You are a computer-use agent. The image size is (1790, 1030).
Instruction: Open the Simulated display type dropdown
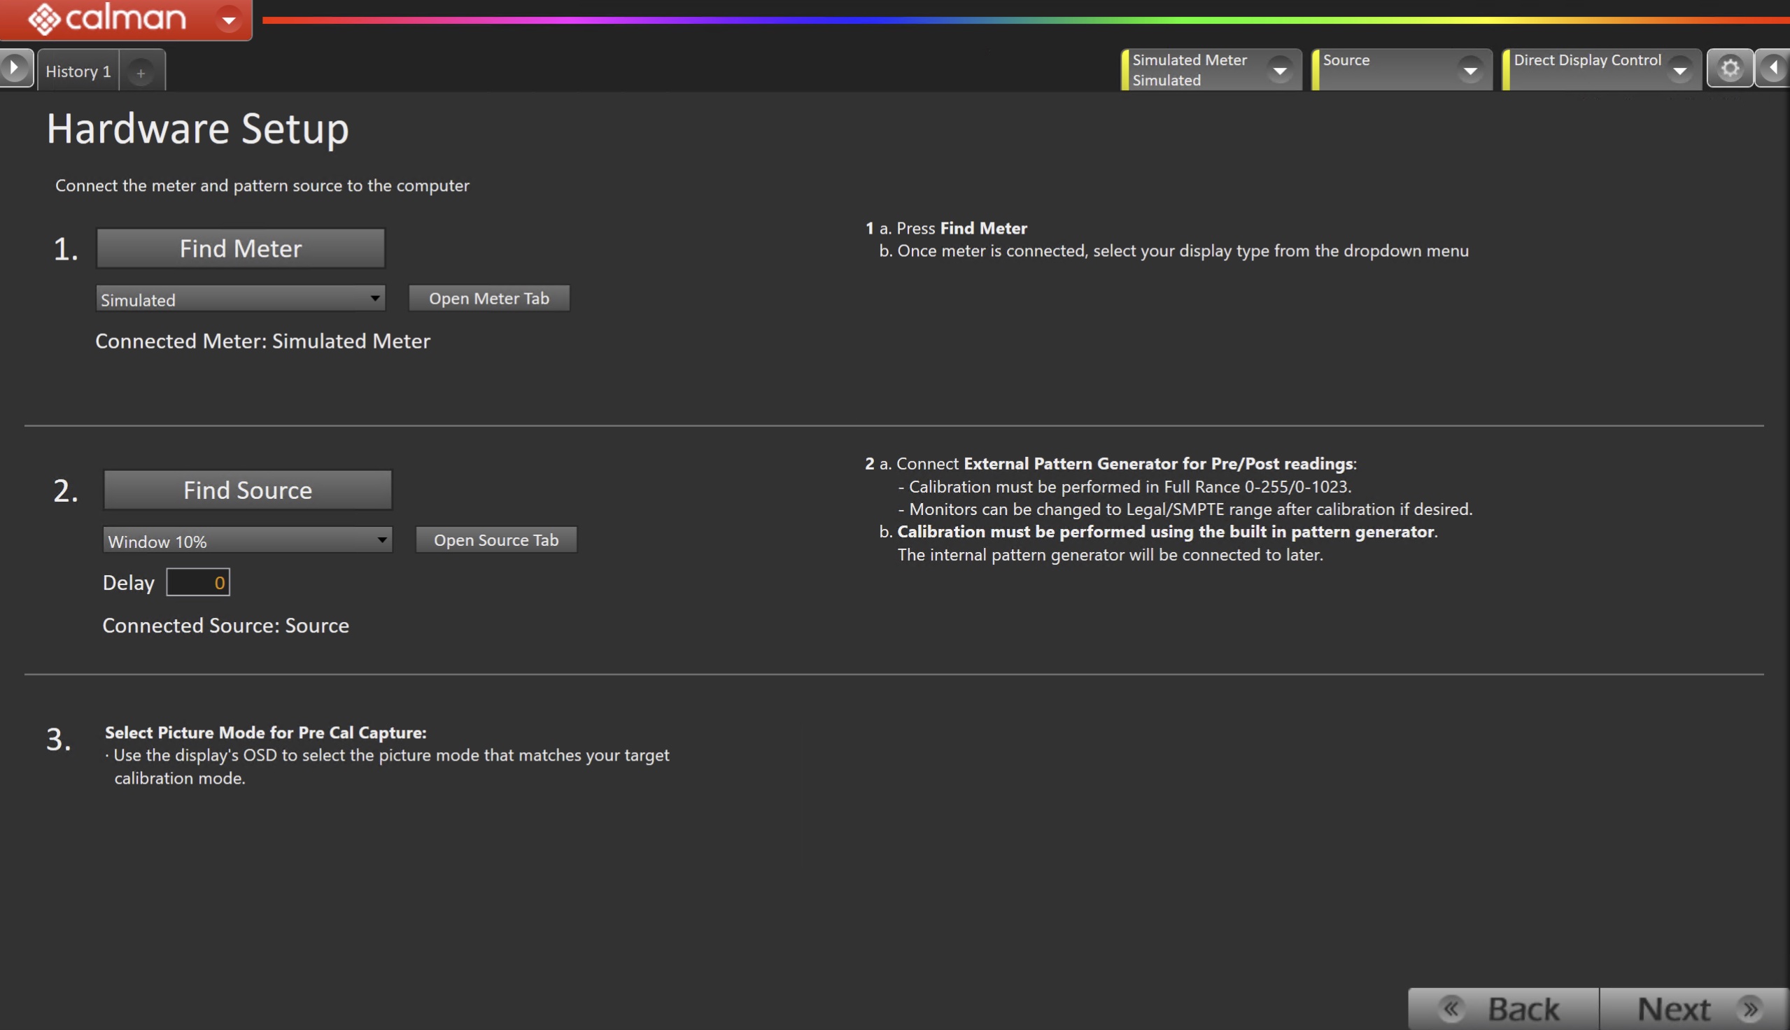tap(241, 299)
